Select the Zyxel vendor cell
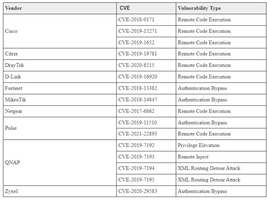267x200 pixels. click(11, 191)
